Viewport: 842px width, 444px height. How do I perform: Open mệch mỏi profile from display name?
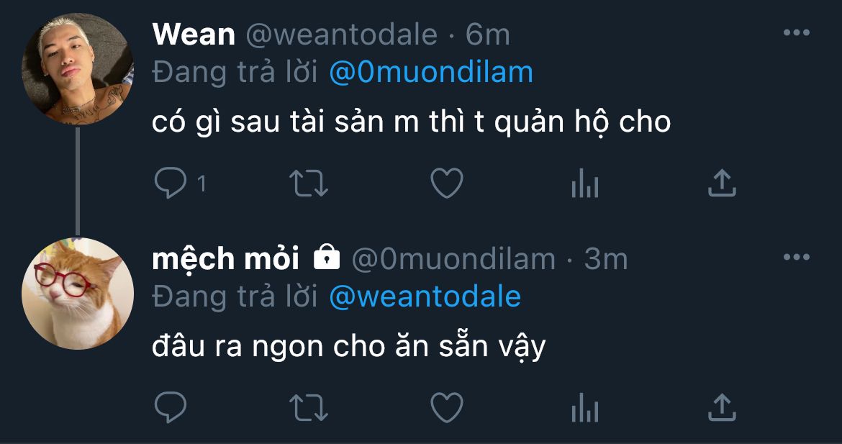(x=225, y=260)
